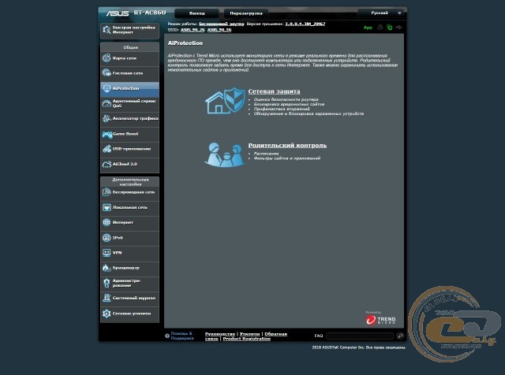Open the Утилиты footer link
The image size is (505, 375).
pos(249,334)
